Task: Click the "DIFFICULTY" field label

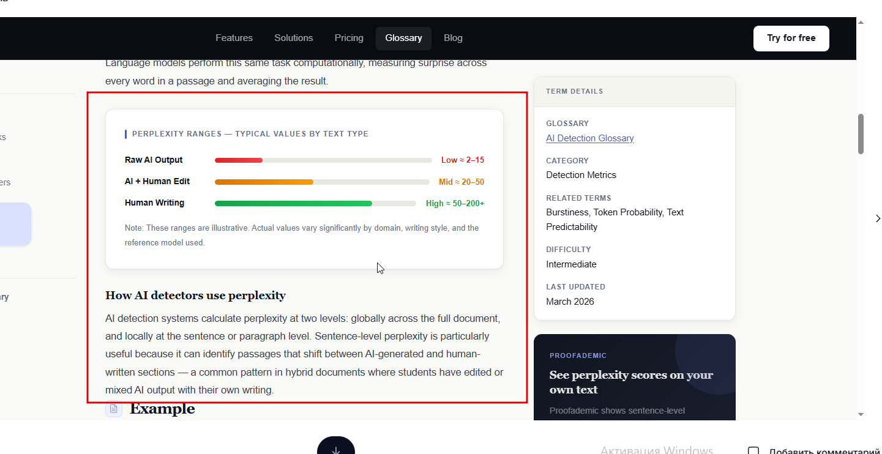Action: point(569,250)
